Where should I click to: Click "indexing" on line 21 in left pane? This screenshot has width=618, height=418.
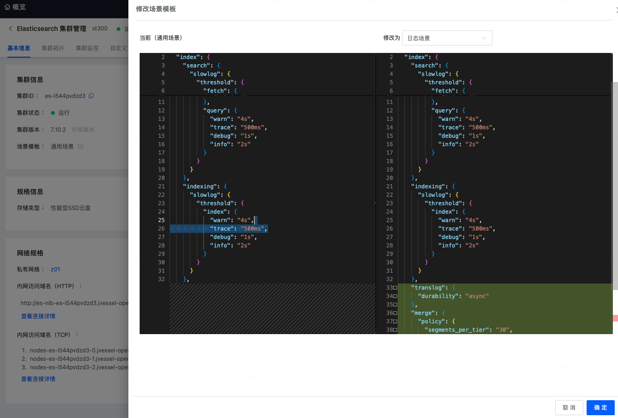point(200,187)
